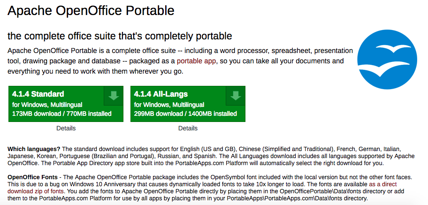Open Details below the Standard download

point(66,128)
